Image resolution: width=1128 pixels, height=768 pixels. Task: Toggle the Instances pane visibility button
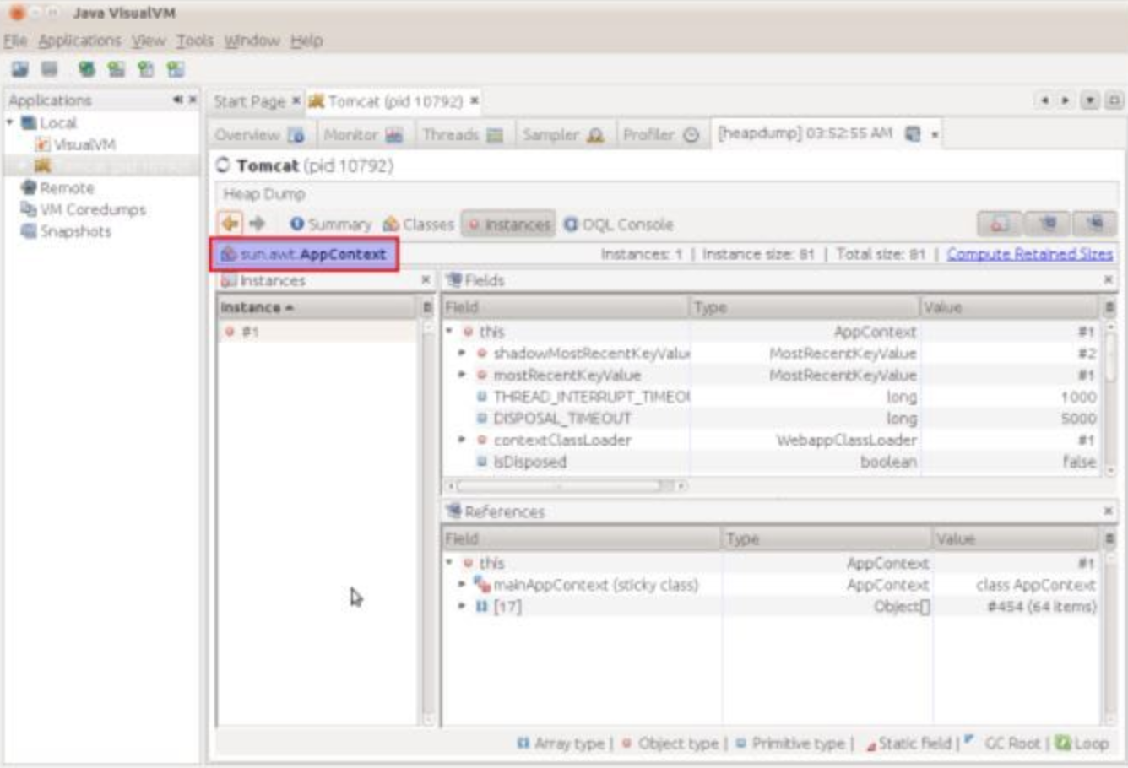(x=999, y=224)
